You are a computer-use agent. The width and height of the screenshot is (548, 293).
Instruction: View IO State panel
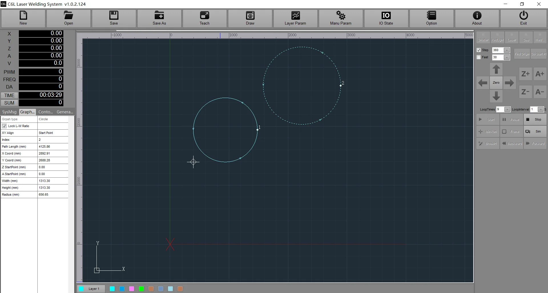[386, 18]
